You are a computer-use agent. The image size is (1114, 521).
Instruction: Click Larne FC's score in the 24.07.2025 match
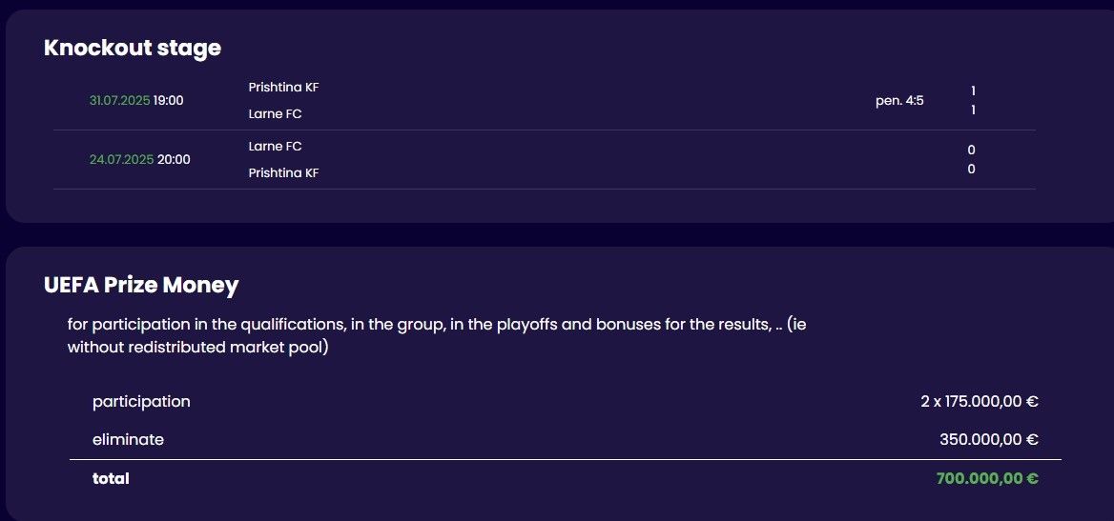coord(971,150)
